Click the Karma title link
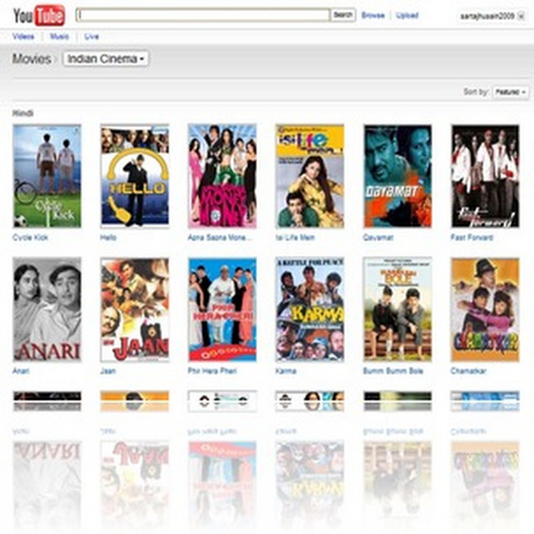The width and height of the screenshot is (534, 534). point(286,371)
